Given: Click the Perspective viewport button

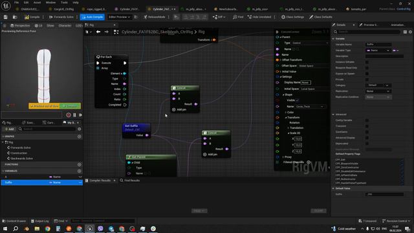Looking at the screenshot, I should pyautogui.click(x=20, y=26).
